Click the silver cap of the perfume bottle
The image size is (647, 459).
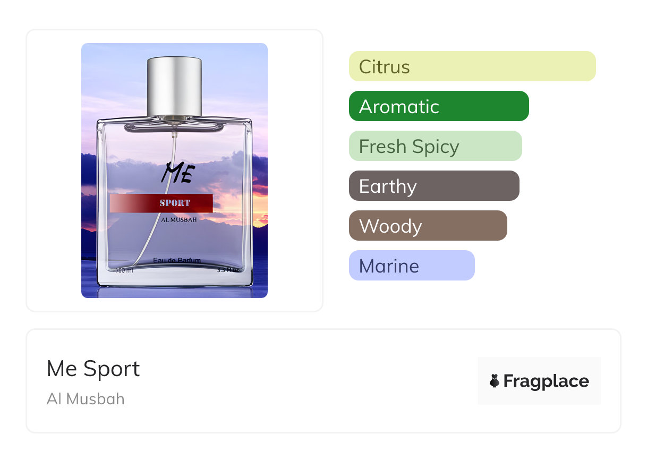pyautogui.click(x=174, y=86)
